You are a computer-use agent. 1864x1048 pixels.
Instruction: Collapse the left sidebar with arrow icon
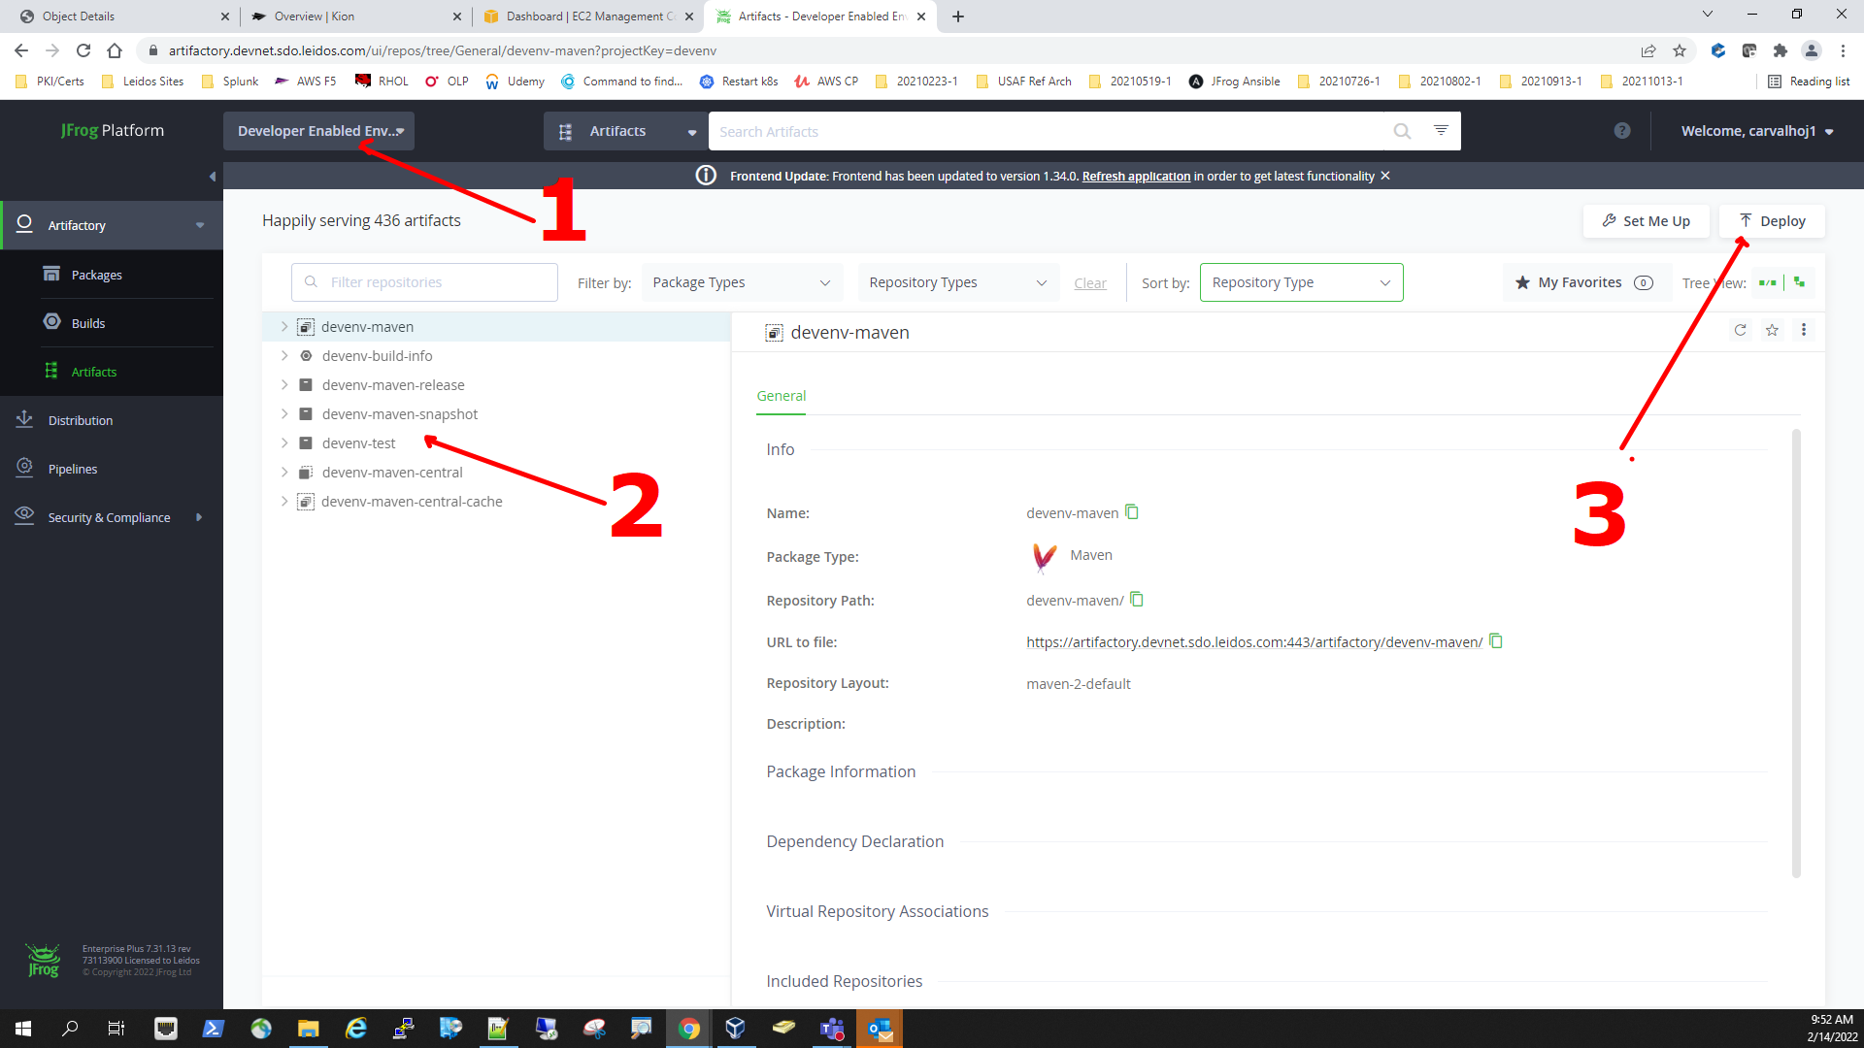[x=213, y=176]
